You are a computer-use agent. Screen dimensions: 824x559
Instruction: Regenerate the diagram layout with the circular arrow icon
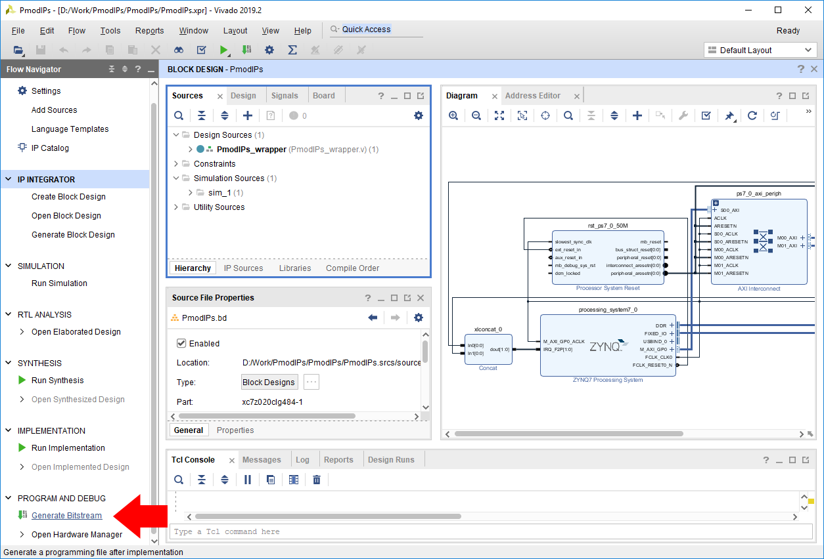pos(752,115)
